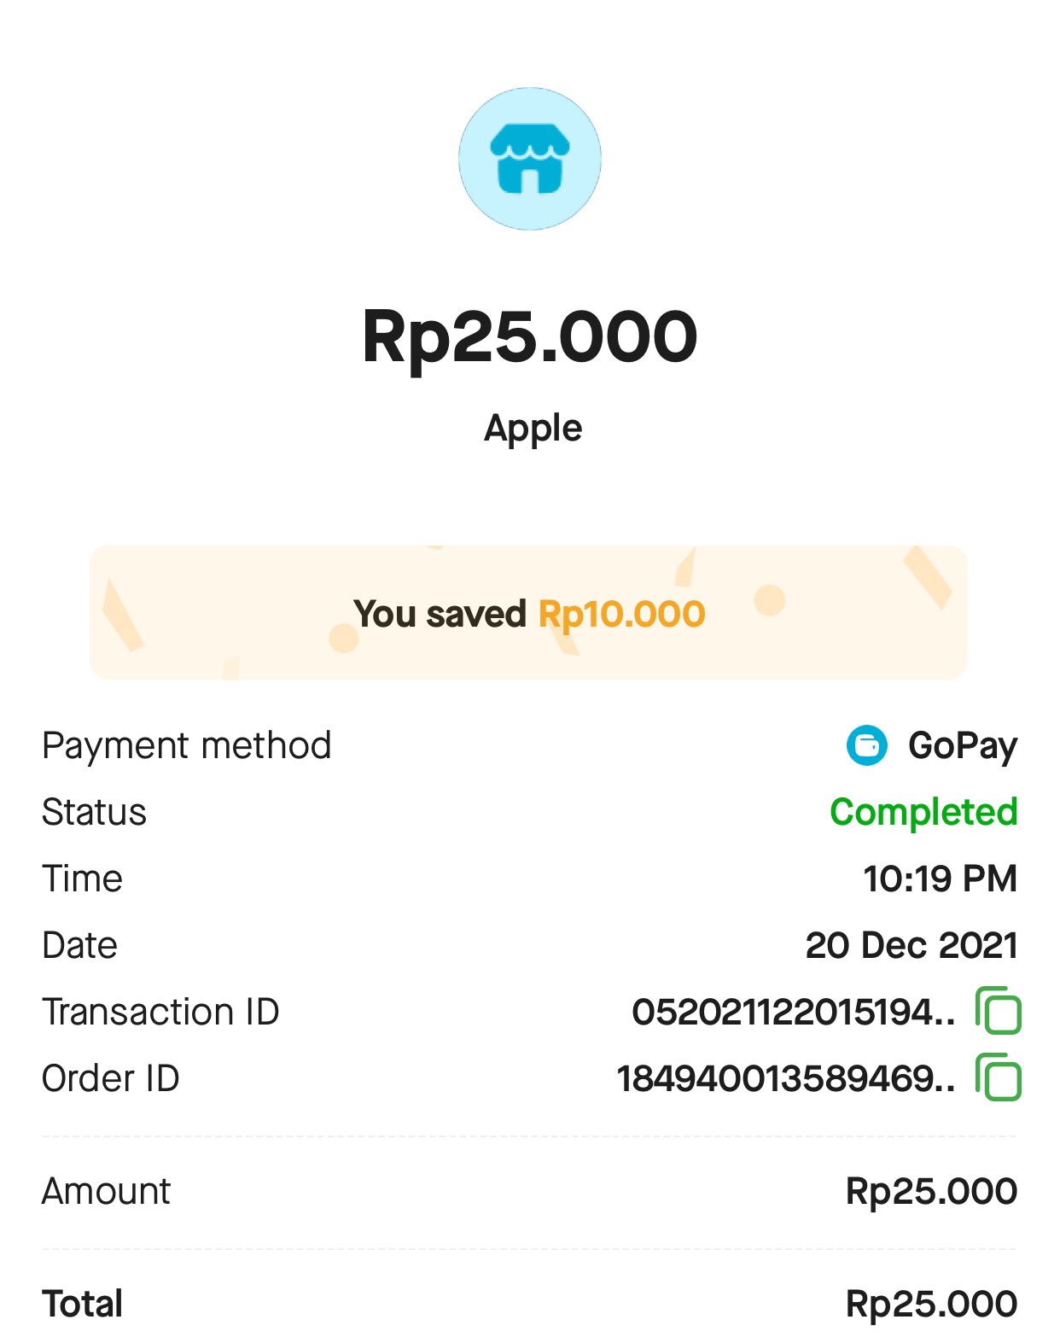This screenshot has height=1337, width=1060.
Task: Tap the Transaction ID label
Action: point(160,1012)
